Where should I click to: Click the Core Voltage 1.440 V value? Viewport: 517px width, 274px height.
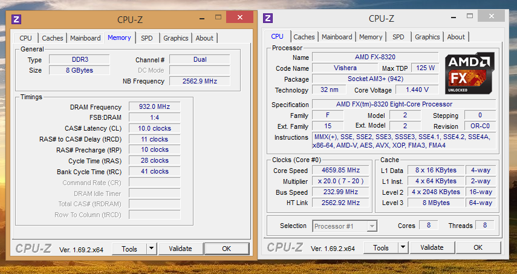[x=417, y=90]
